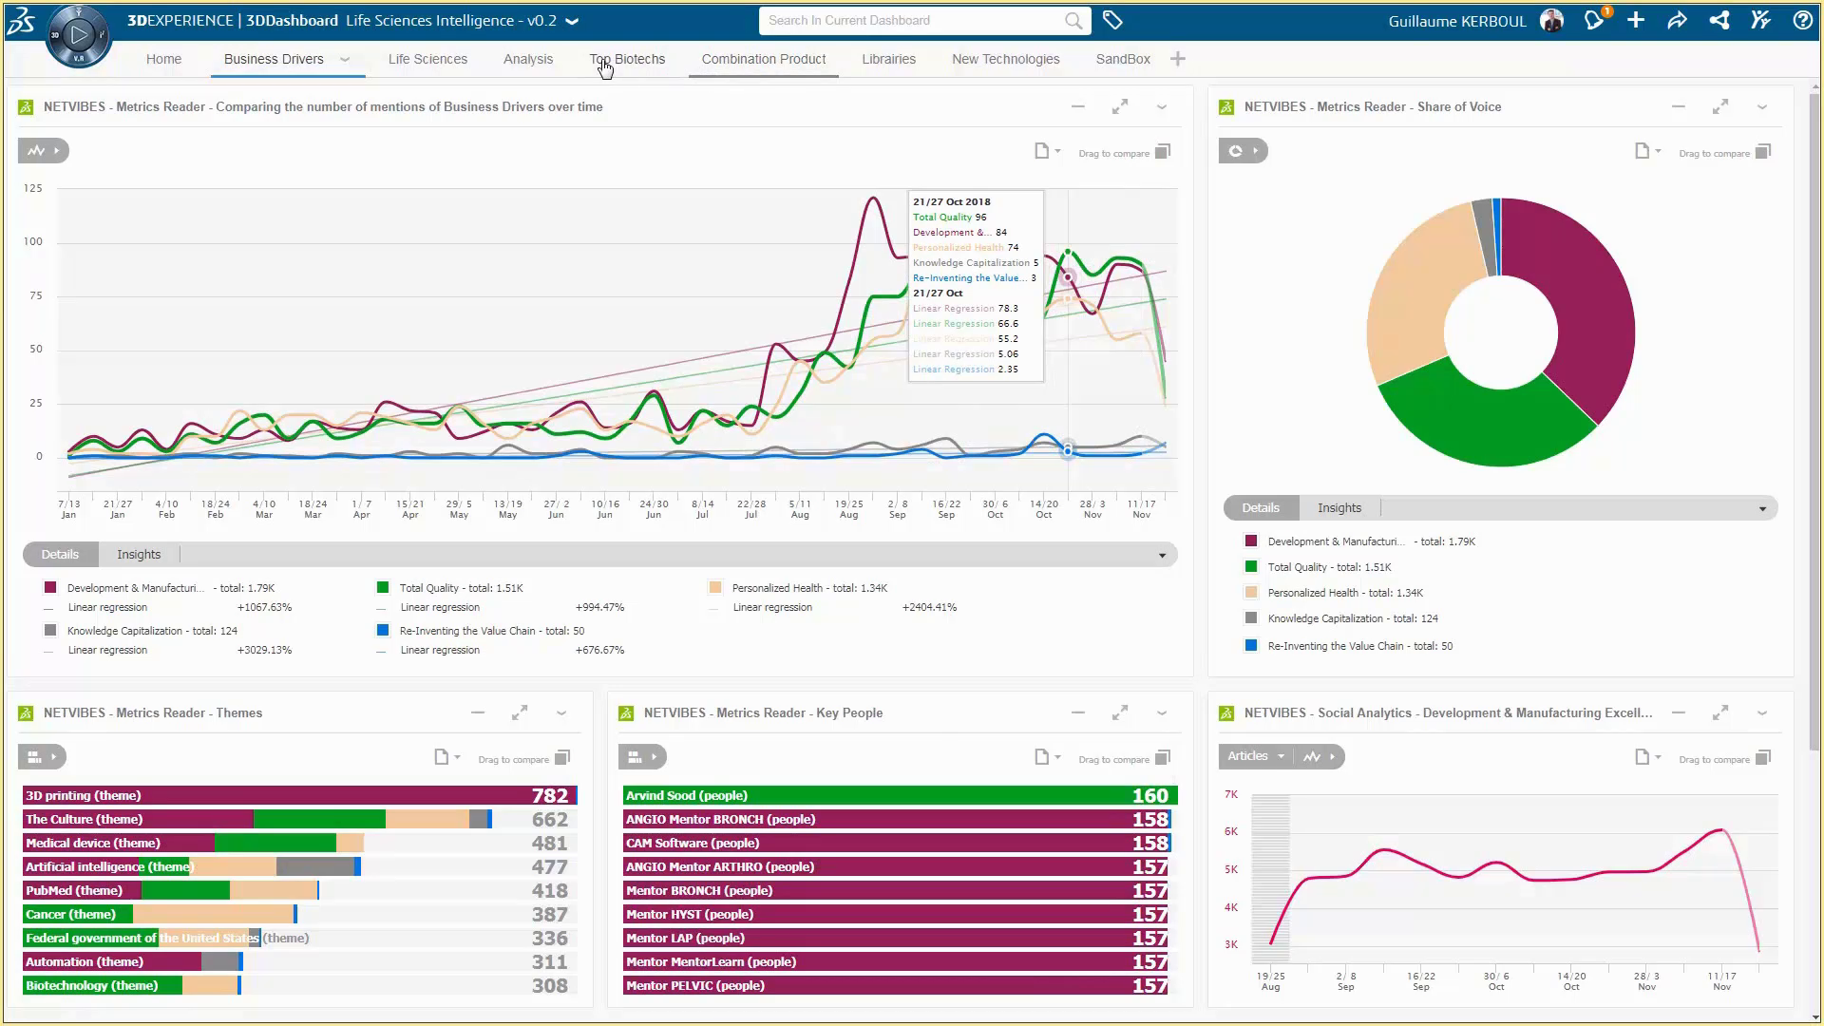Click the share arrow icon in top bar
This screenshot has height=1026, width=1824.
click(1678, 20)
